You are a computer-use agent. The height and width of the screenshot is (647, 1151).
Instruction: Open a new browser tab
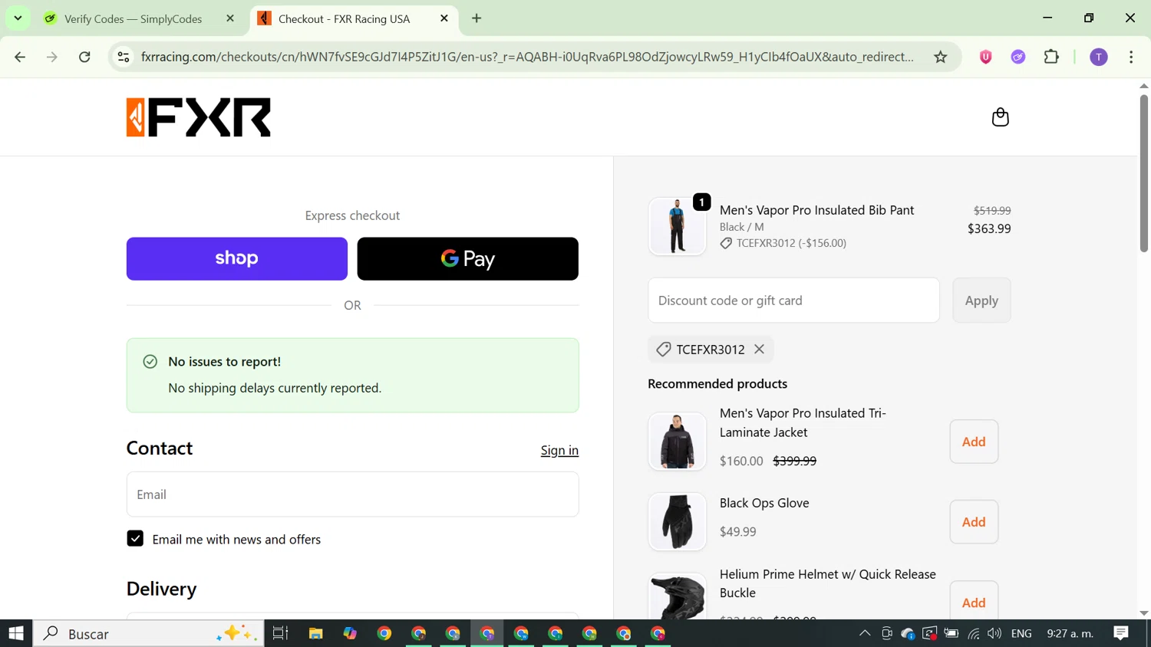[477, 18]
